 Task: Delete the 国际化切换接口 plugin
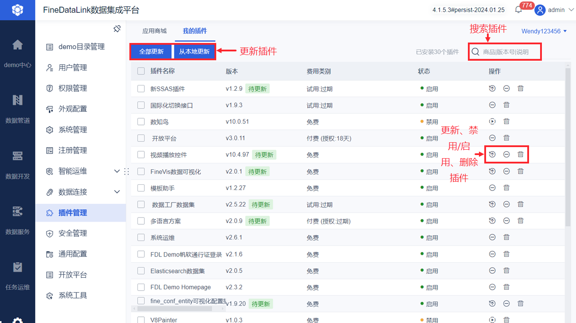(506, 105)
